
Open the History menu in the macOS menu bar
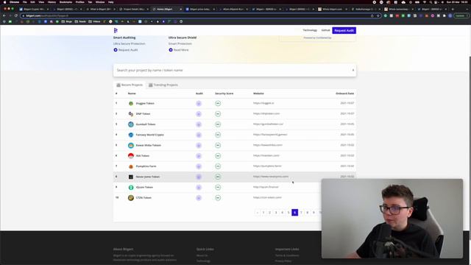click(x=52, y=2)
